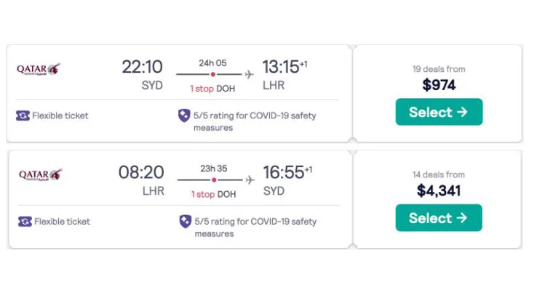537x298 pixels.
Task: Click the Flexible ticket icon on the $974 flight
Action: [x=23, y=116]
